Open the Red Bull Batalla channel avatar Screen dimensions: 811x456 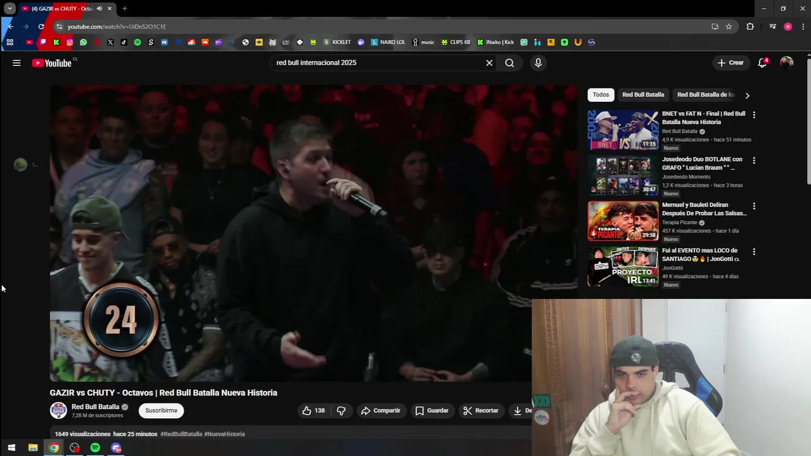(58, 410)
